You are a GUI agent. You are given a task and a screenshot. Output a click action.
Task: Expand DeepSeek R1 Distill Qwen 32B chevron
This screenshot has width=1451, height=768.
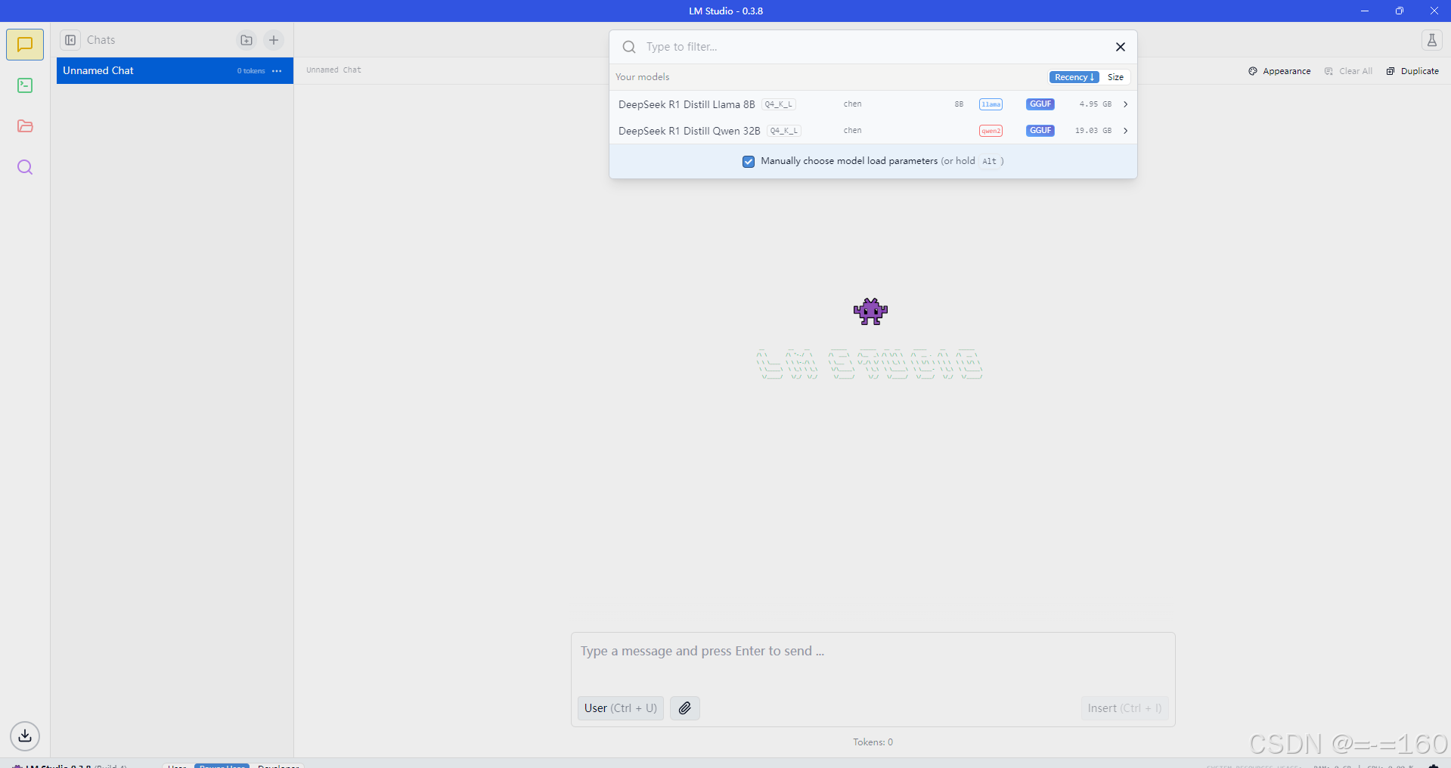pos(1125,131)
